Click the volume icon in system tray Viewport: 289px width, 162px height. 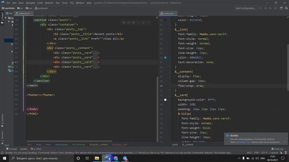click(257, 158)
